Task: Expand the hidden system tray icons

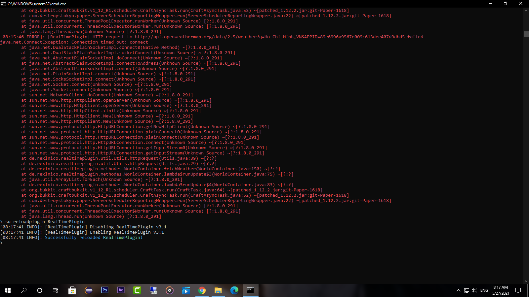Action: coord(458,290)
